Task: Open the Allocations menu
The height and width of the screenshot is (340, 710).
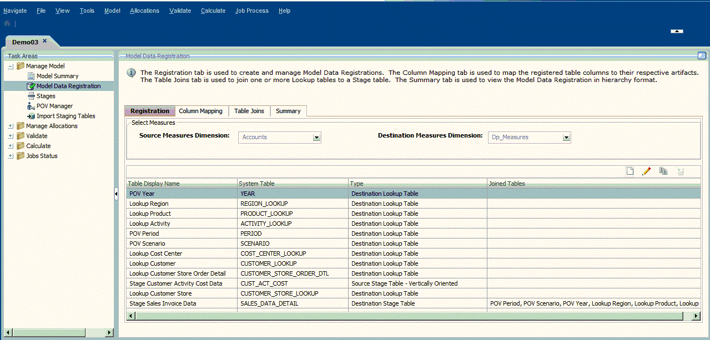Action: pos(144,11)
